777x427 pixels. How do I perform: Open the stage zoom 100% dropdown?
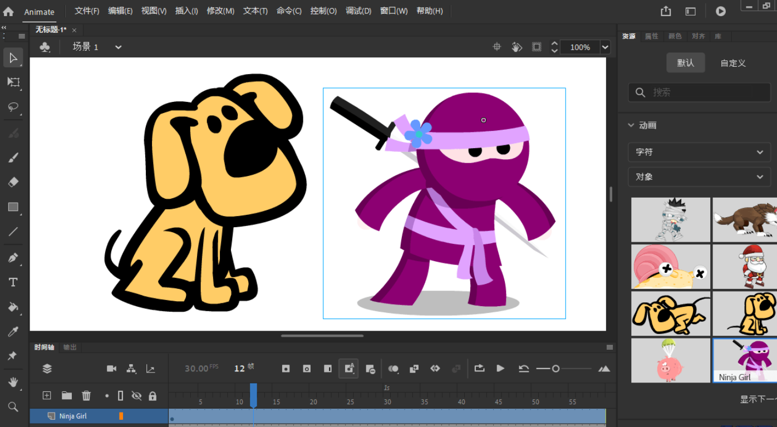click(605, 47)
